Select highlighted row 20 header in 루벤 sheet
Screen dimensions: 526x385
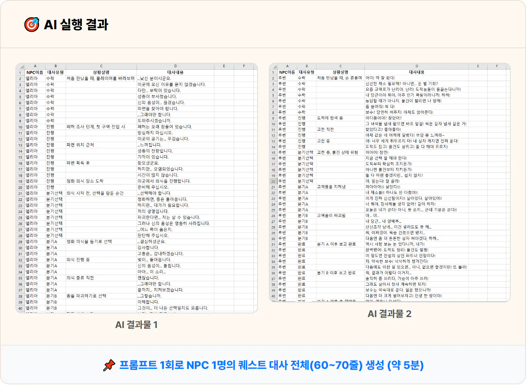coord(273,181)
